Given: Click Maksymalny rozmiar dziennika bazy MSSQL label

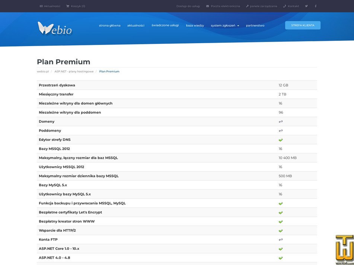Looking at the screenshot, I should tap(79, 176).
